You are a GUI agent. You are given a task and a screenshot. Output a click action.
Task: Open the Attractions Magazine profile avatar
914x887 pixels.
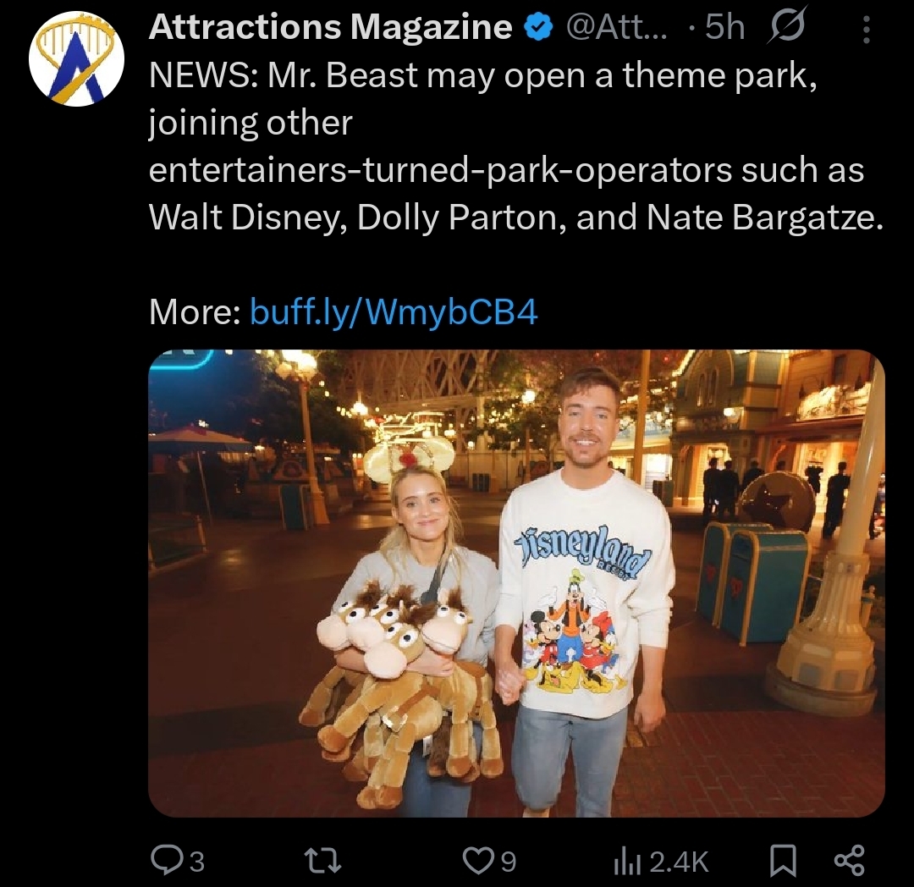click(76, 58)
